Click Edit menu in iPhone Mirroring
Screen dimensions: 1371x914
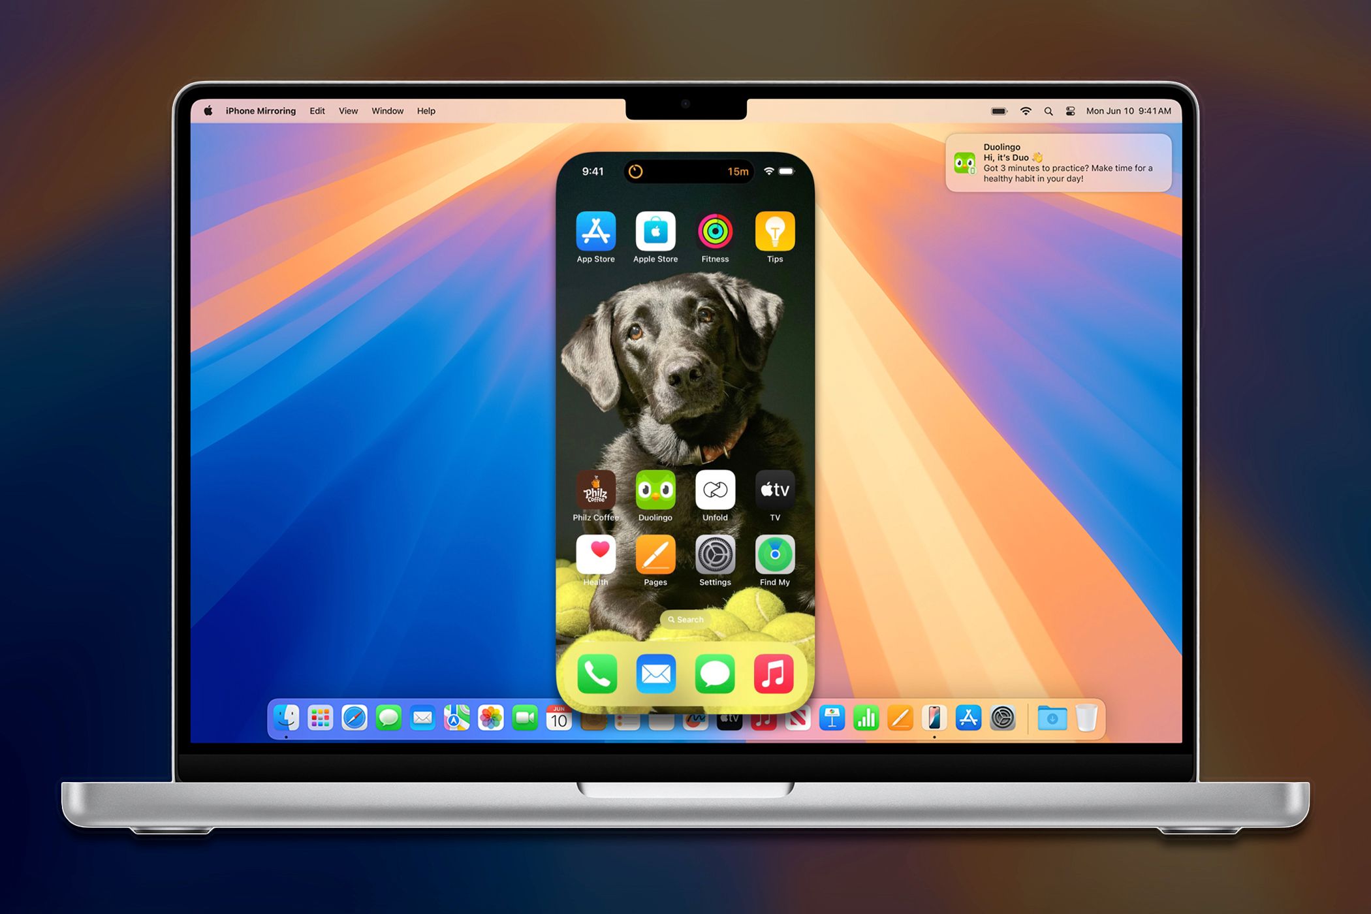(319, 111)
